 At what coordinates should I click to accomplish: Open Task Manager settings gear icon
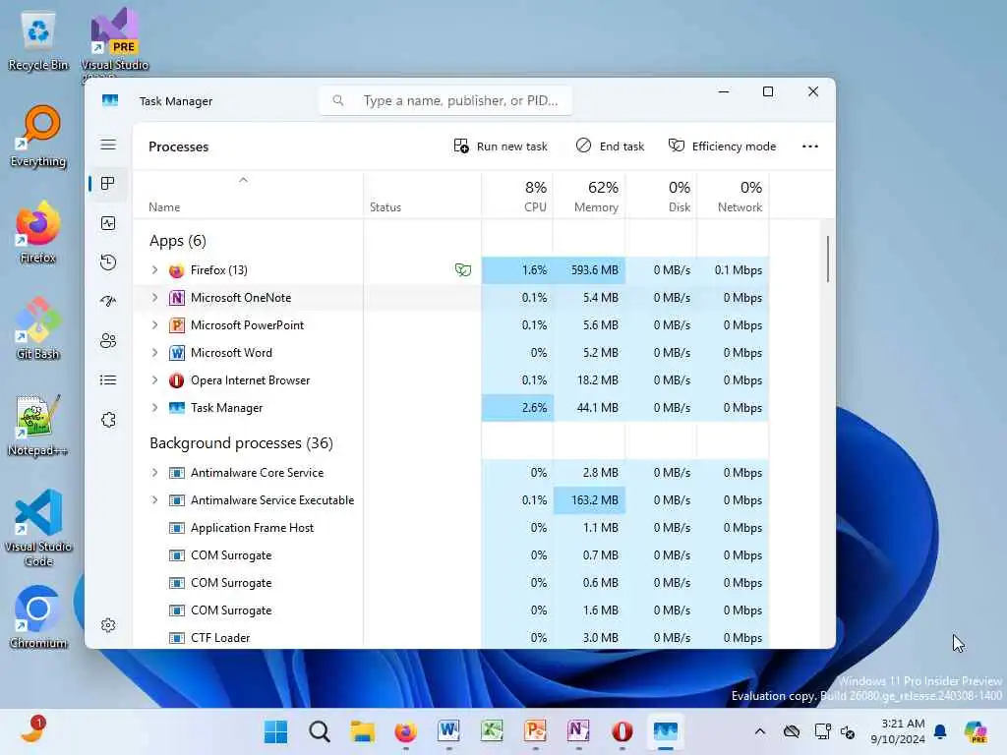pyautogui.click(x=108, y=625)
